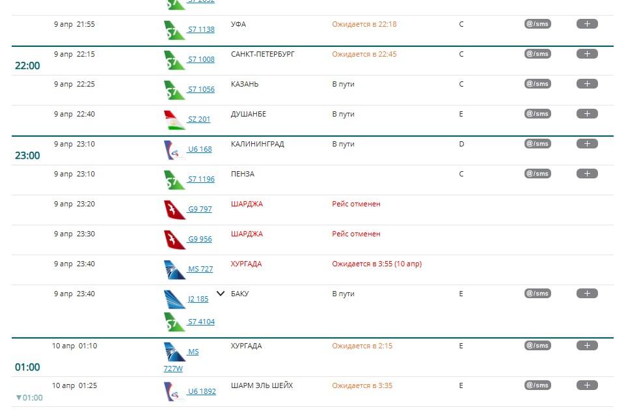Click the S7 airline logo for flight S7 1138

coord(174,30)
